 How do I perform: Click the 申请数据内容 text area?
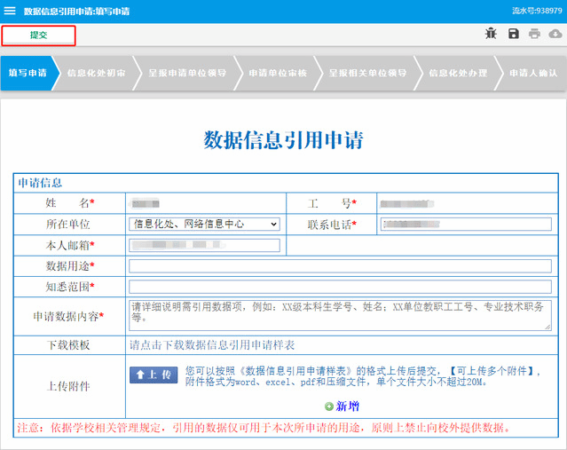click(x=340, y=315)
